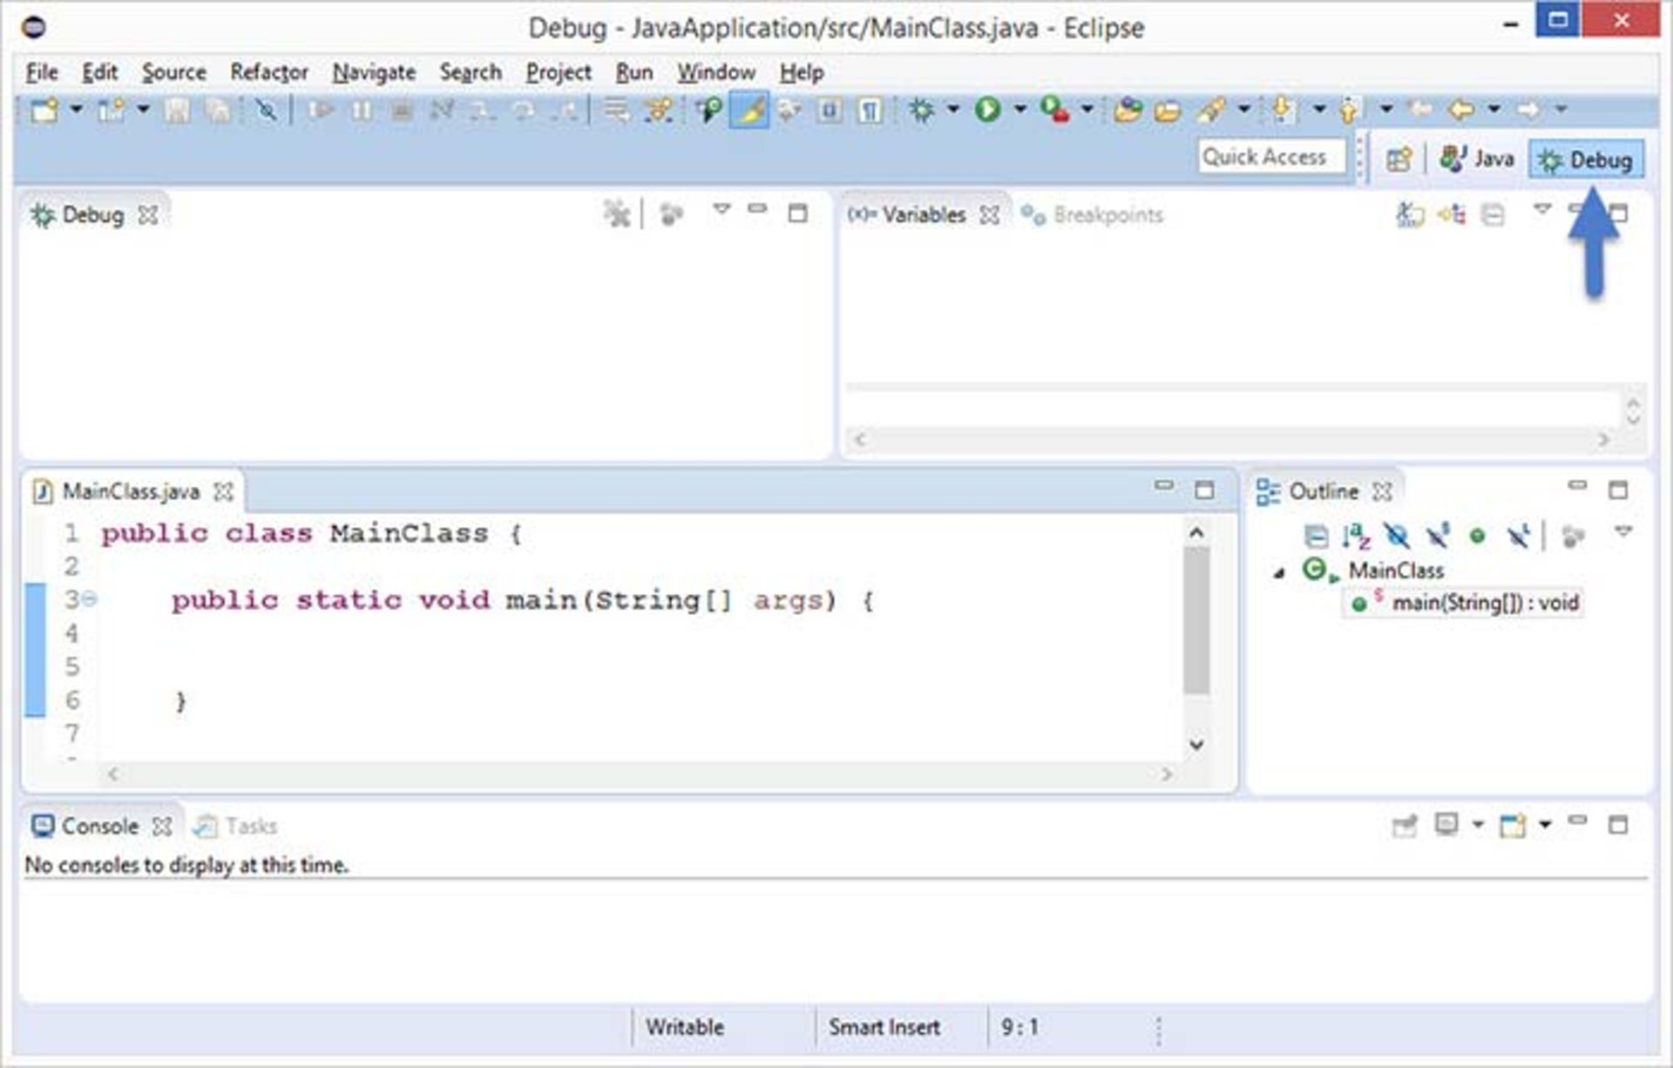
Task: Toggle Sort alphabetically in Outline toolbar
Action: [1356, 536]
